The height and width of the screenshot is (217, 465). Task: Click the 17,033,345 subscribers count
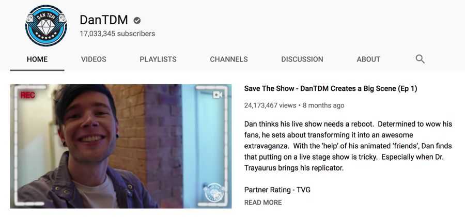pos(117,34)
